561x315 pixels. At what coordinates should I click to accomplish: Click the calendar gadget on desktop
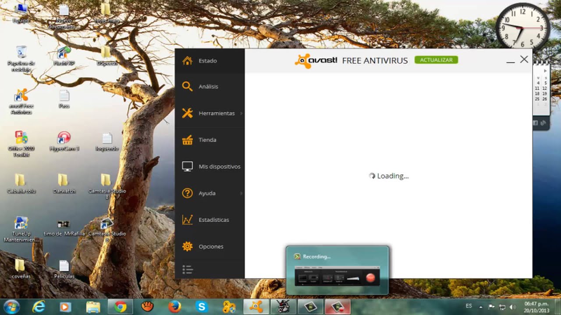pyautogui.click(x=541, y=89)
